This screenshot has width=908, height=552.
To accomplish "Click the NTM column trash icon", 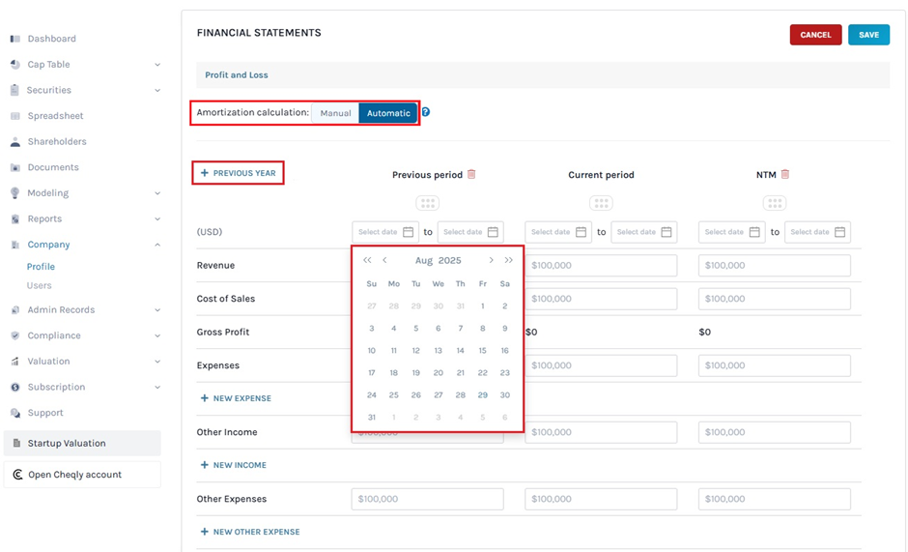I will 785,175.
